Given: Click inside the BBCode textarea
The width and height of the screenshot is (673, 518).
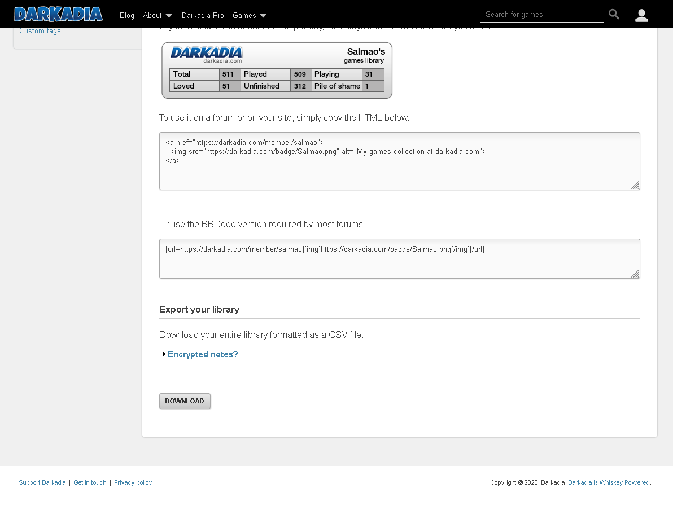Looking at the screenshot, I should pyautogui.click(x=400, y=258).
